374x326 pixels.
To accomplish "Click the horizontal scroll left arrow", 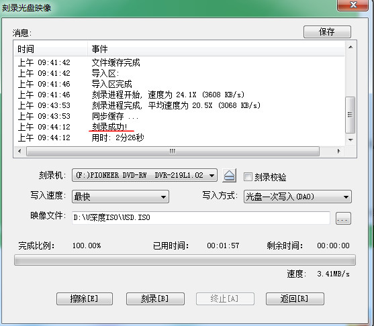I will tap(19, 151).
